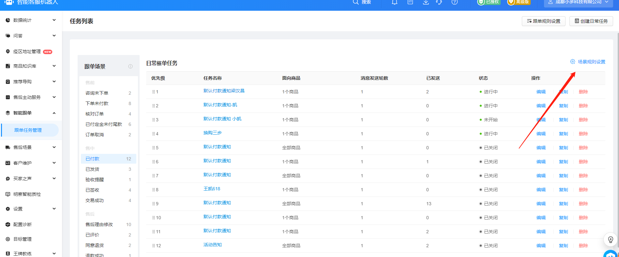Click the 售后主动服务 sidebar icon
Viewport: 619px width, 257px height.
[8, 97]
